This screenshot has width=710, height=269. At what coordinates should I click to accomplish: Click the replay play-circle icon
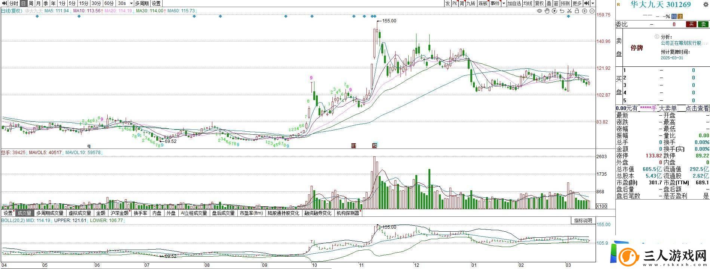(554, 11)
